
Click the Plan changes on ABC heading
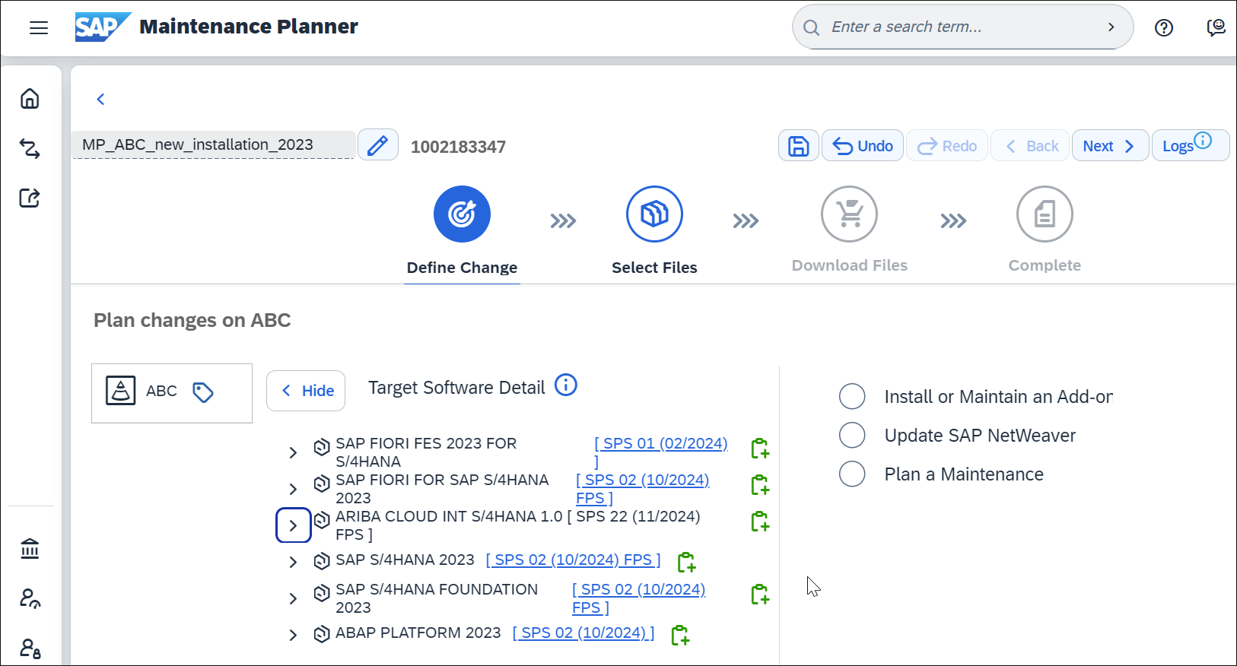[x=192, y=320]
